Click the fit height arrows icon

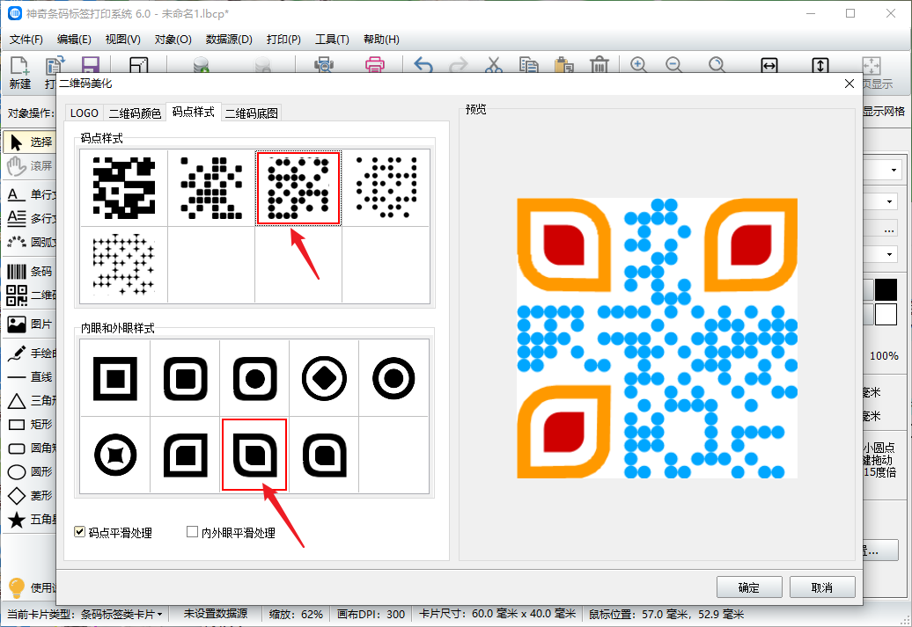coord(820,65)
